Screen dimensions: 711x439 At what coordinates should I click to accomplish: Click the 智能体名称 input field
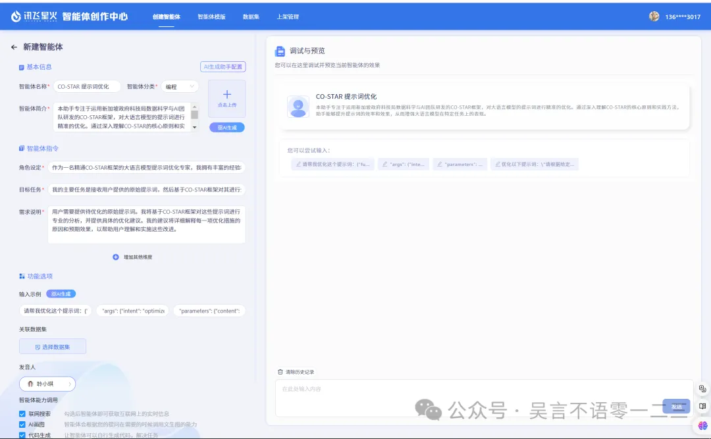87,87
